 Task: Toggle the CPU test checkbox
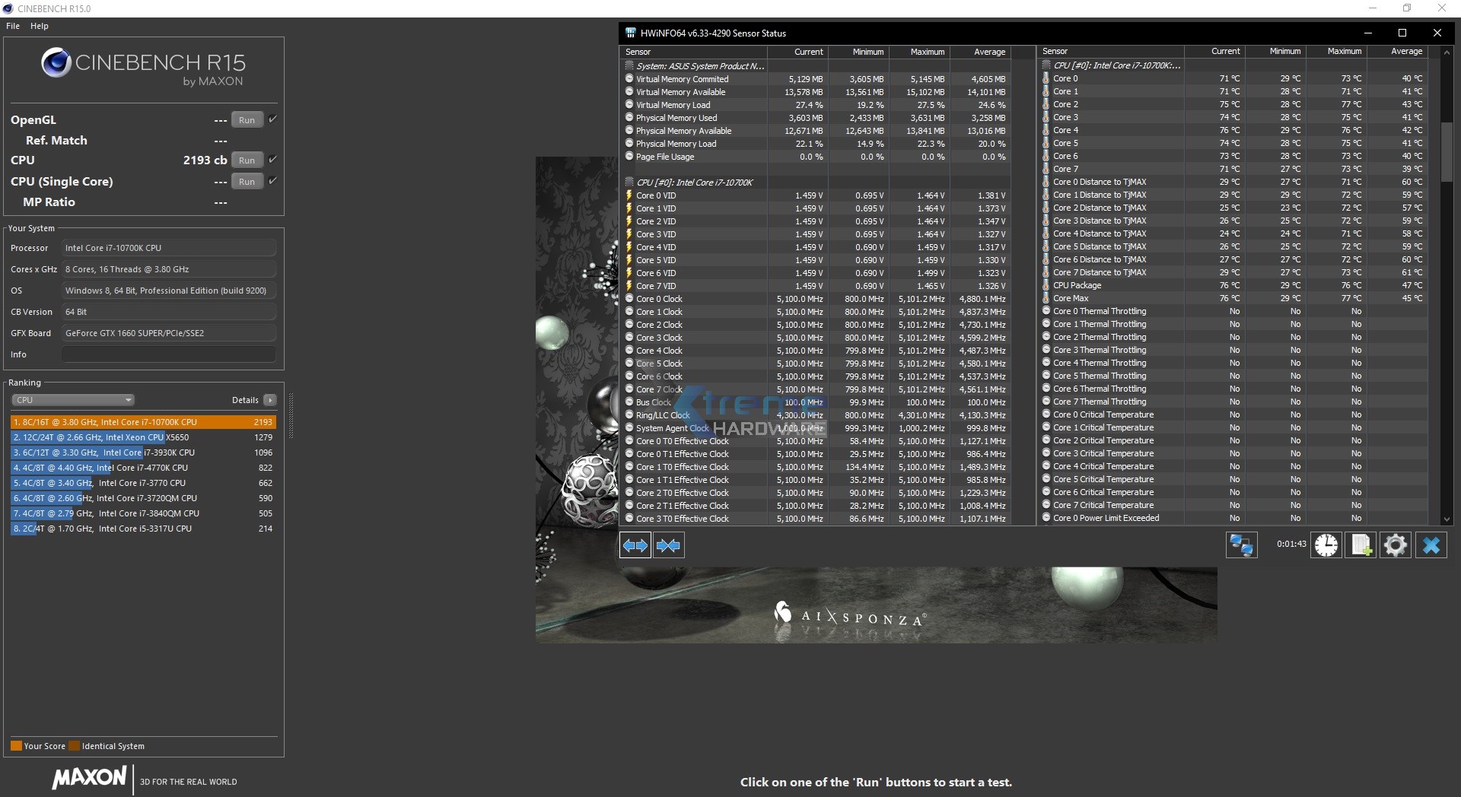pos(273,160)
